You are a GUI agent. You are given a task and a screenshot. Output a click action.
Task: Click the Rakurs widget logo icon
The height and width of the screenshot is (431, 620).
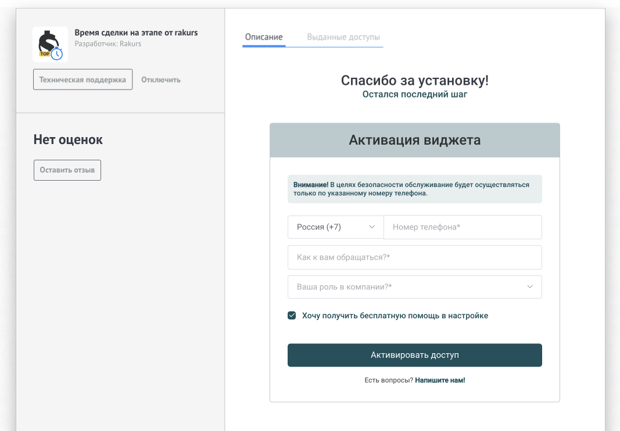pos(50,44)
